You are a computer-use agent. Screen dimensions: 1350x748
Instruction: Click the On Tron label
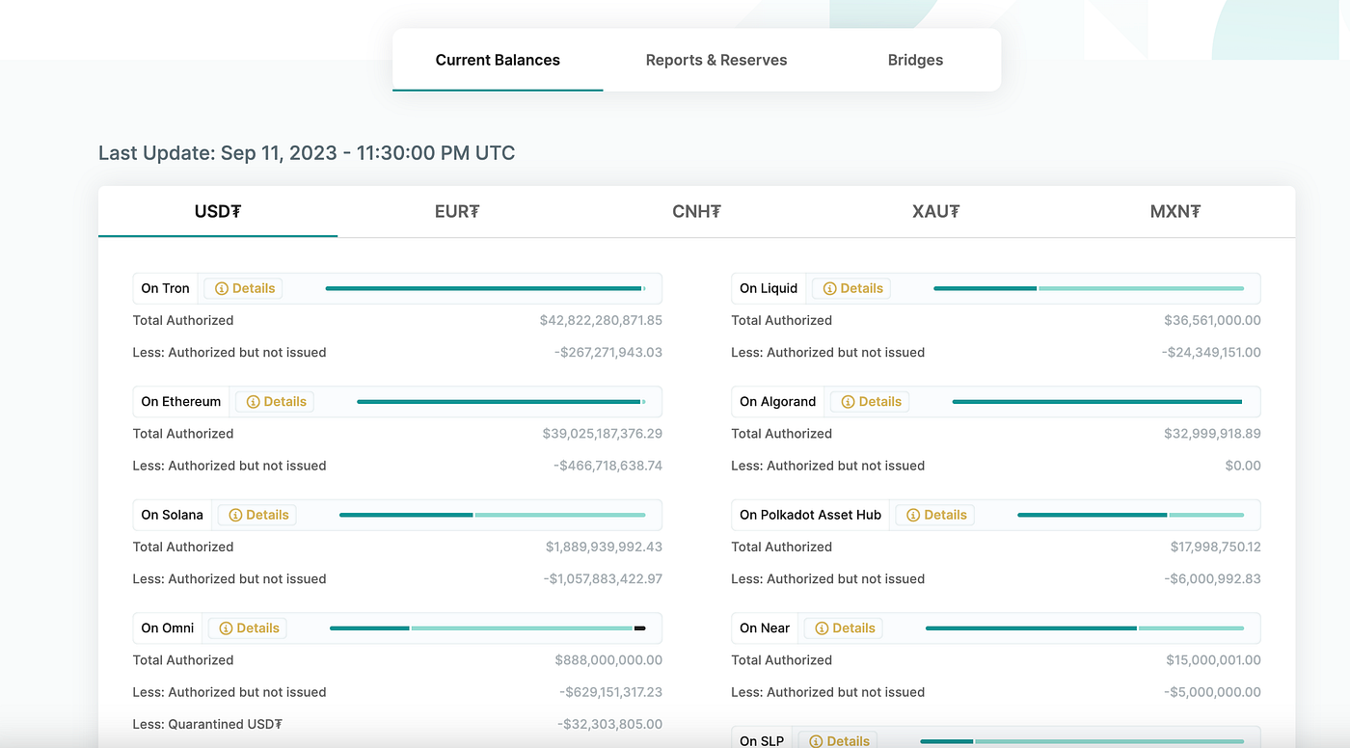[x=165, y=288]
